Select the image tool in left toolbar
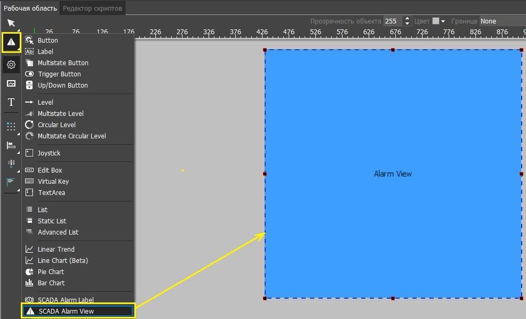526x319 pixels. click(11, 83)
